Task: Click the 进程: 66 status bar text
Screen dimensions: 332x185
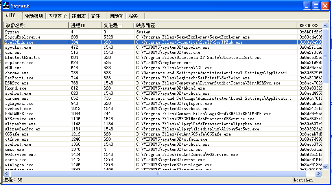Action: 13,180
